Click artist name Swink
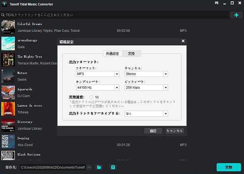This screenshot has width=244, height=174. tap(22, 80)
